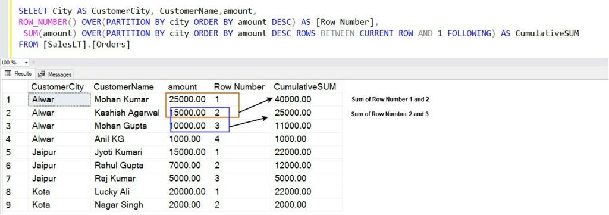This screenshot has width=609, height=215.
Task: Select Alwar city cell in Mohan Kumar row
Action: pos(59,99)
